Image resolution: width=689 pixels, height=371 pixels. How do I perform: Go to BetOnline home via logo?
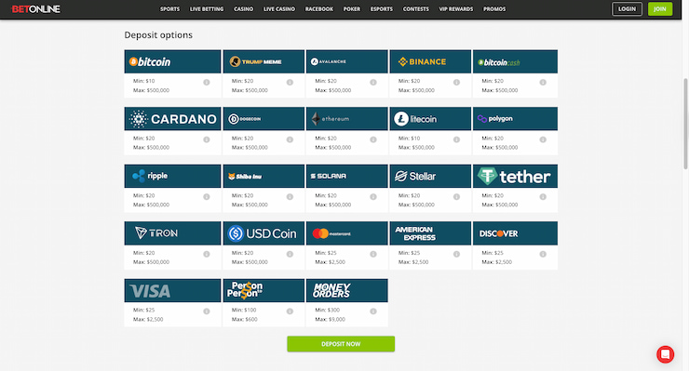click(x=36, y=8)
